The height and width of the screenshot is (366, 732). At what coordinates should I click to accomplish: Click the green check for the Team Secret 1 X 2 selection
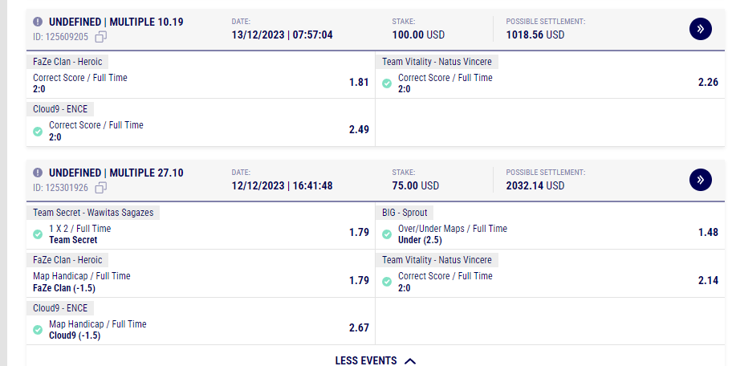38,234
